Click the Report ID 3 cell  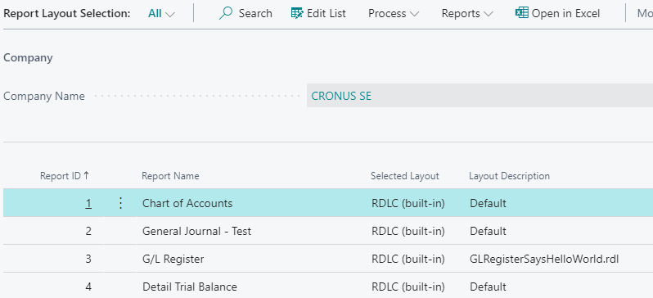point(88,259)
